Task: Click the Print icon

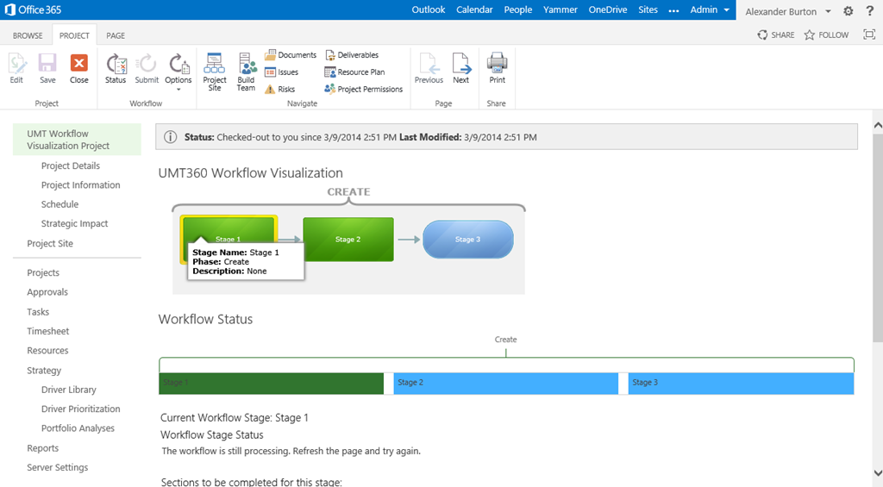Action: [x=497, y=68]
